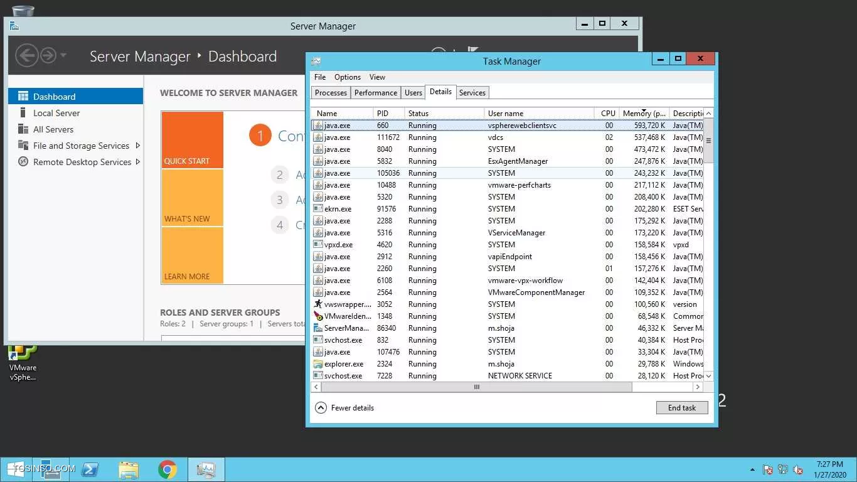857x482 pixels.
Task: Launch PowerShell from taskbar
Action: (90, 469)
